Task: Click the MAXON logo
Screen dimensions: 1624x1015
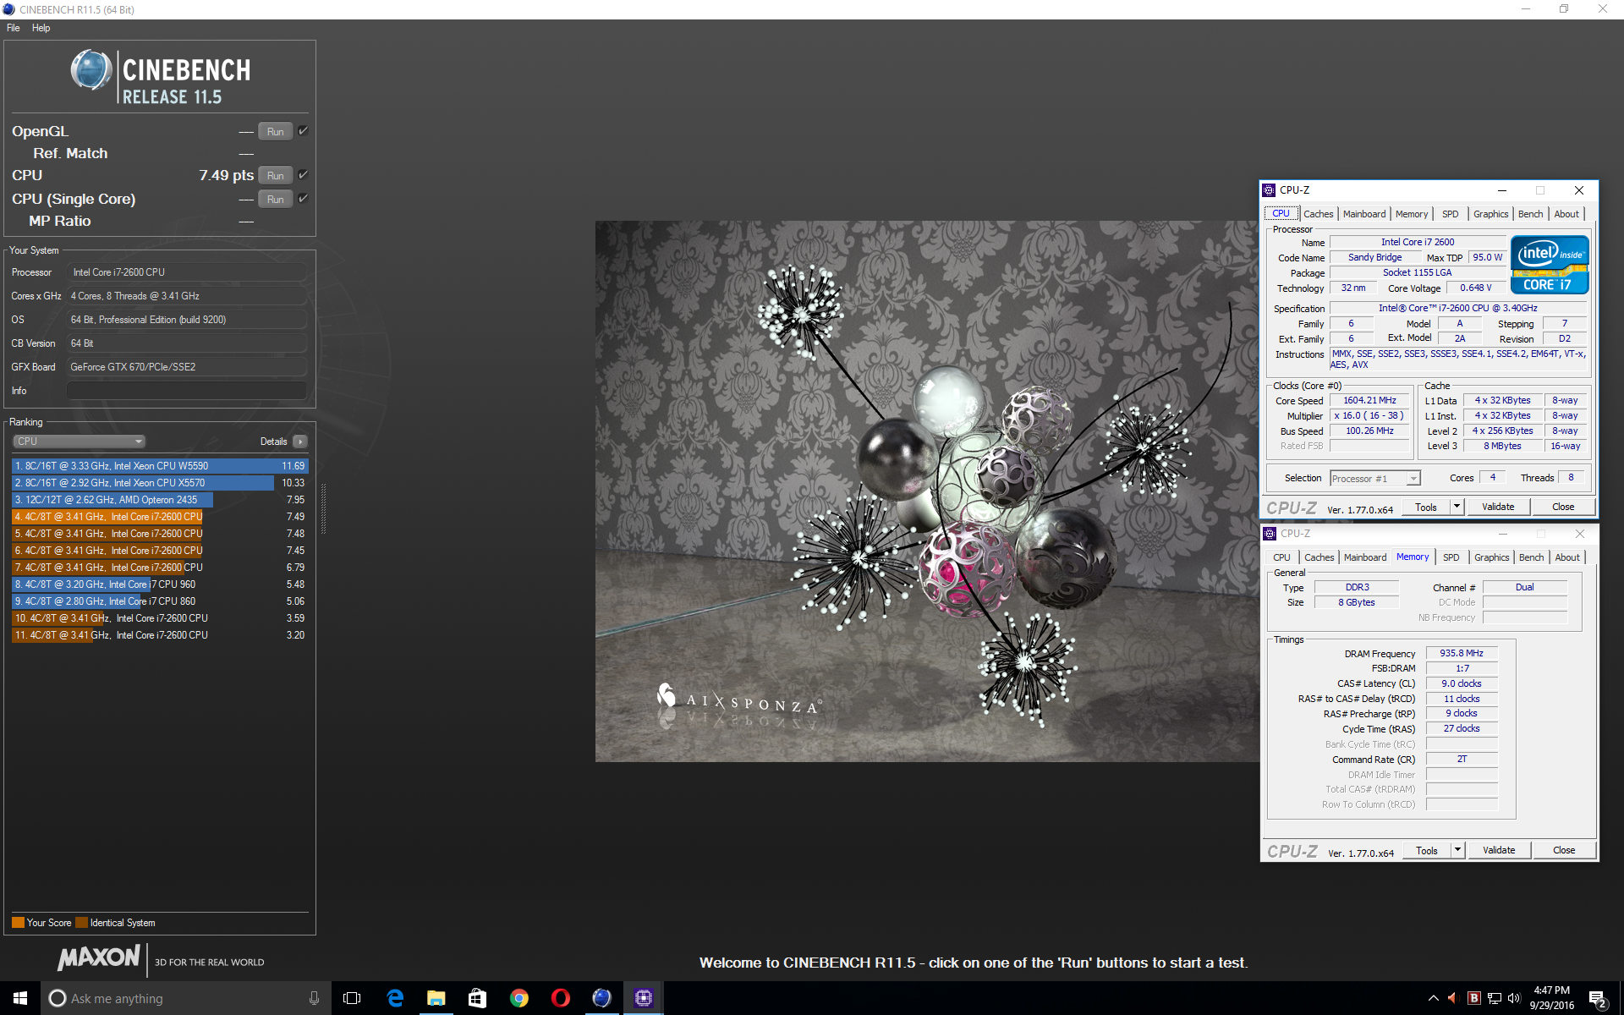Action: pyautogui.click(x=99, y=957)
